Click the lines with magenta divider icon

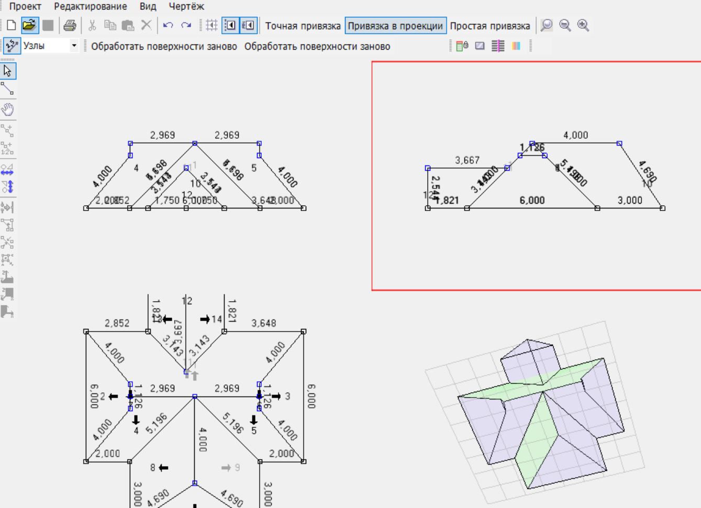[498, 46]
